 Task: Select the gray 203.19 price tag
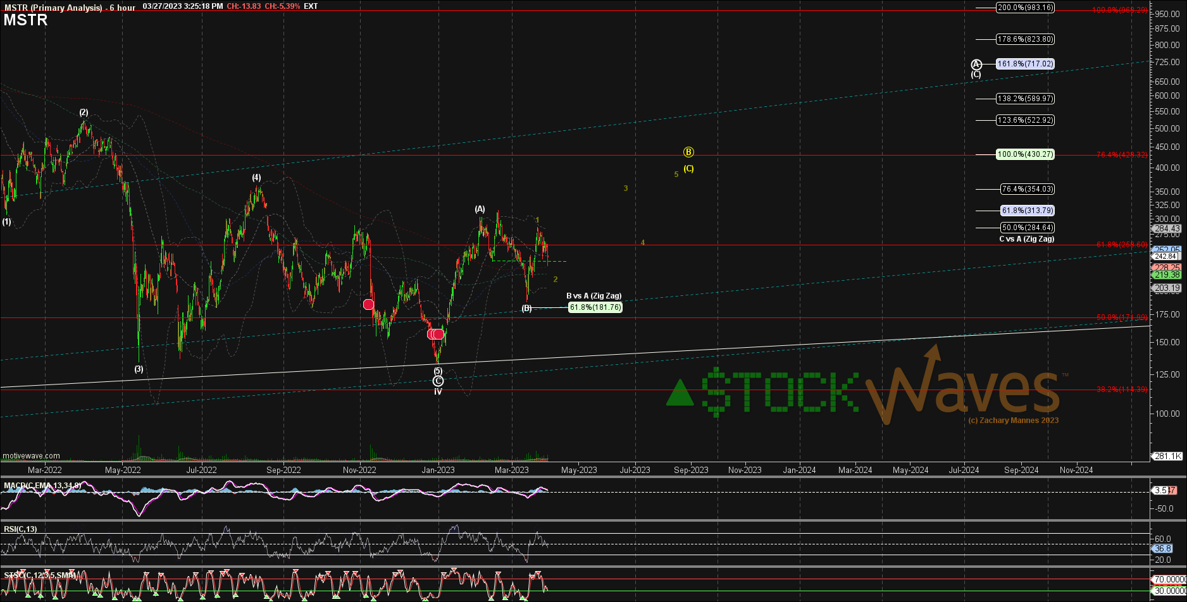click(x=1167, y=288)
